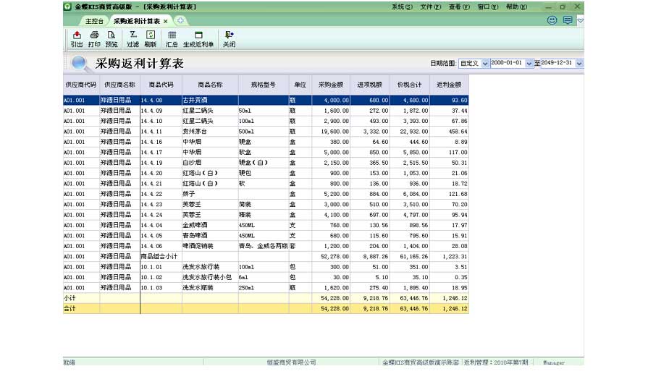This screenshot has width=648, height=374.
Task: Add a new tab with plus button
Action: 180,21
